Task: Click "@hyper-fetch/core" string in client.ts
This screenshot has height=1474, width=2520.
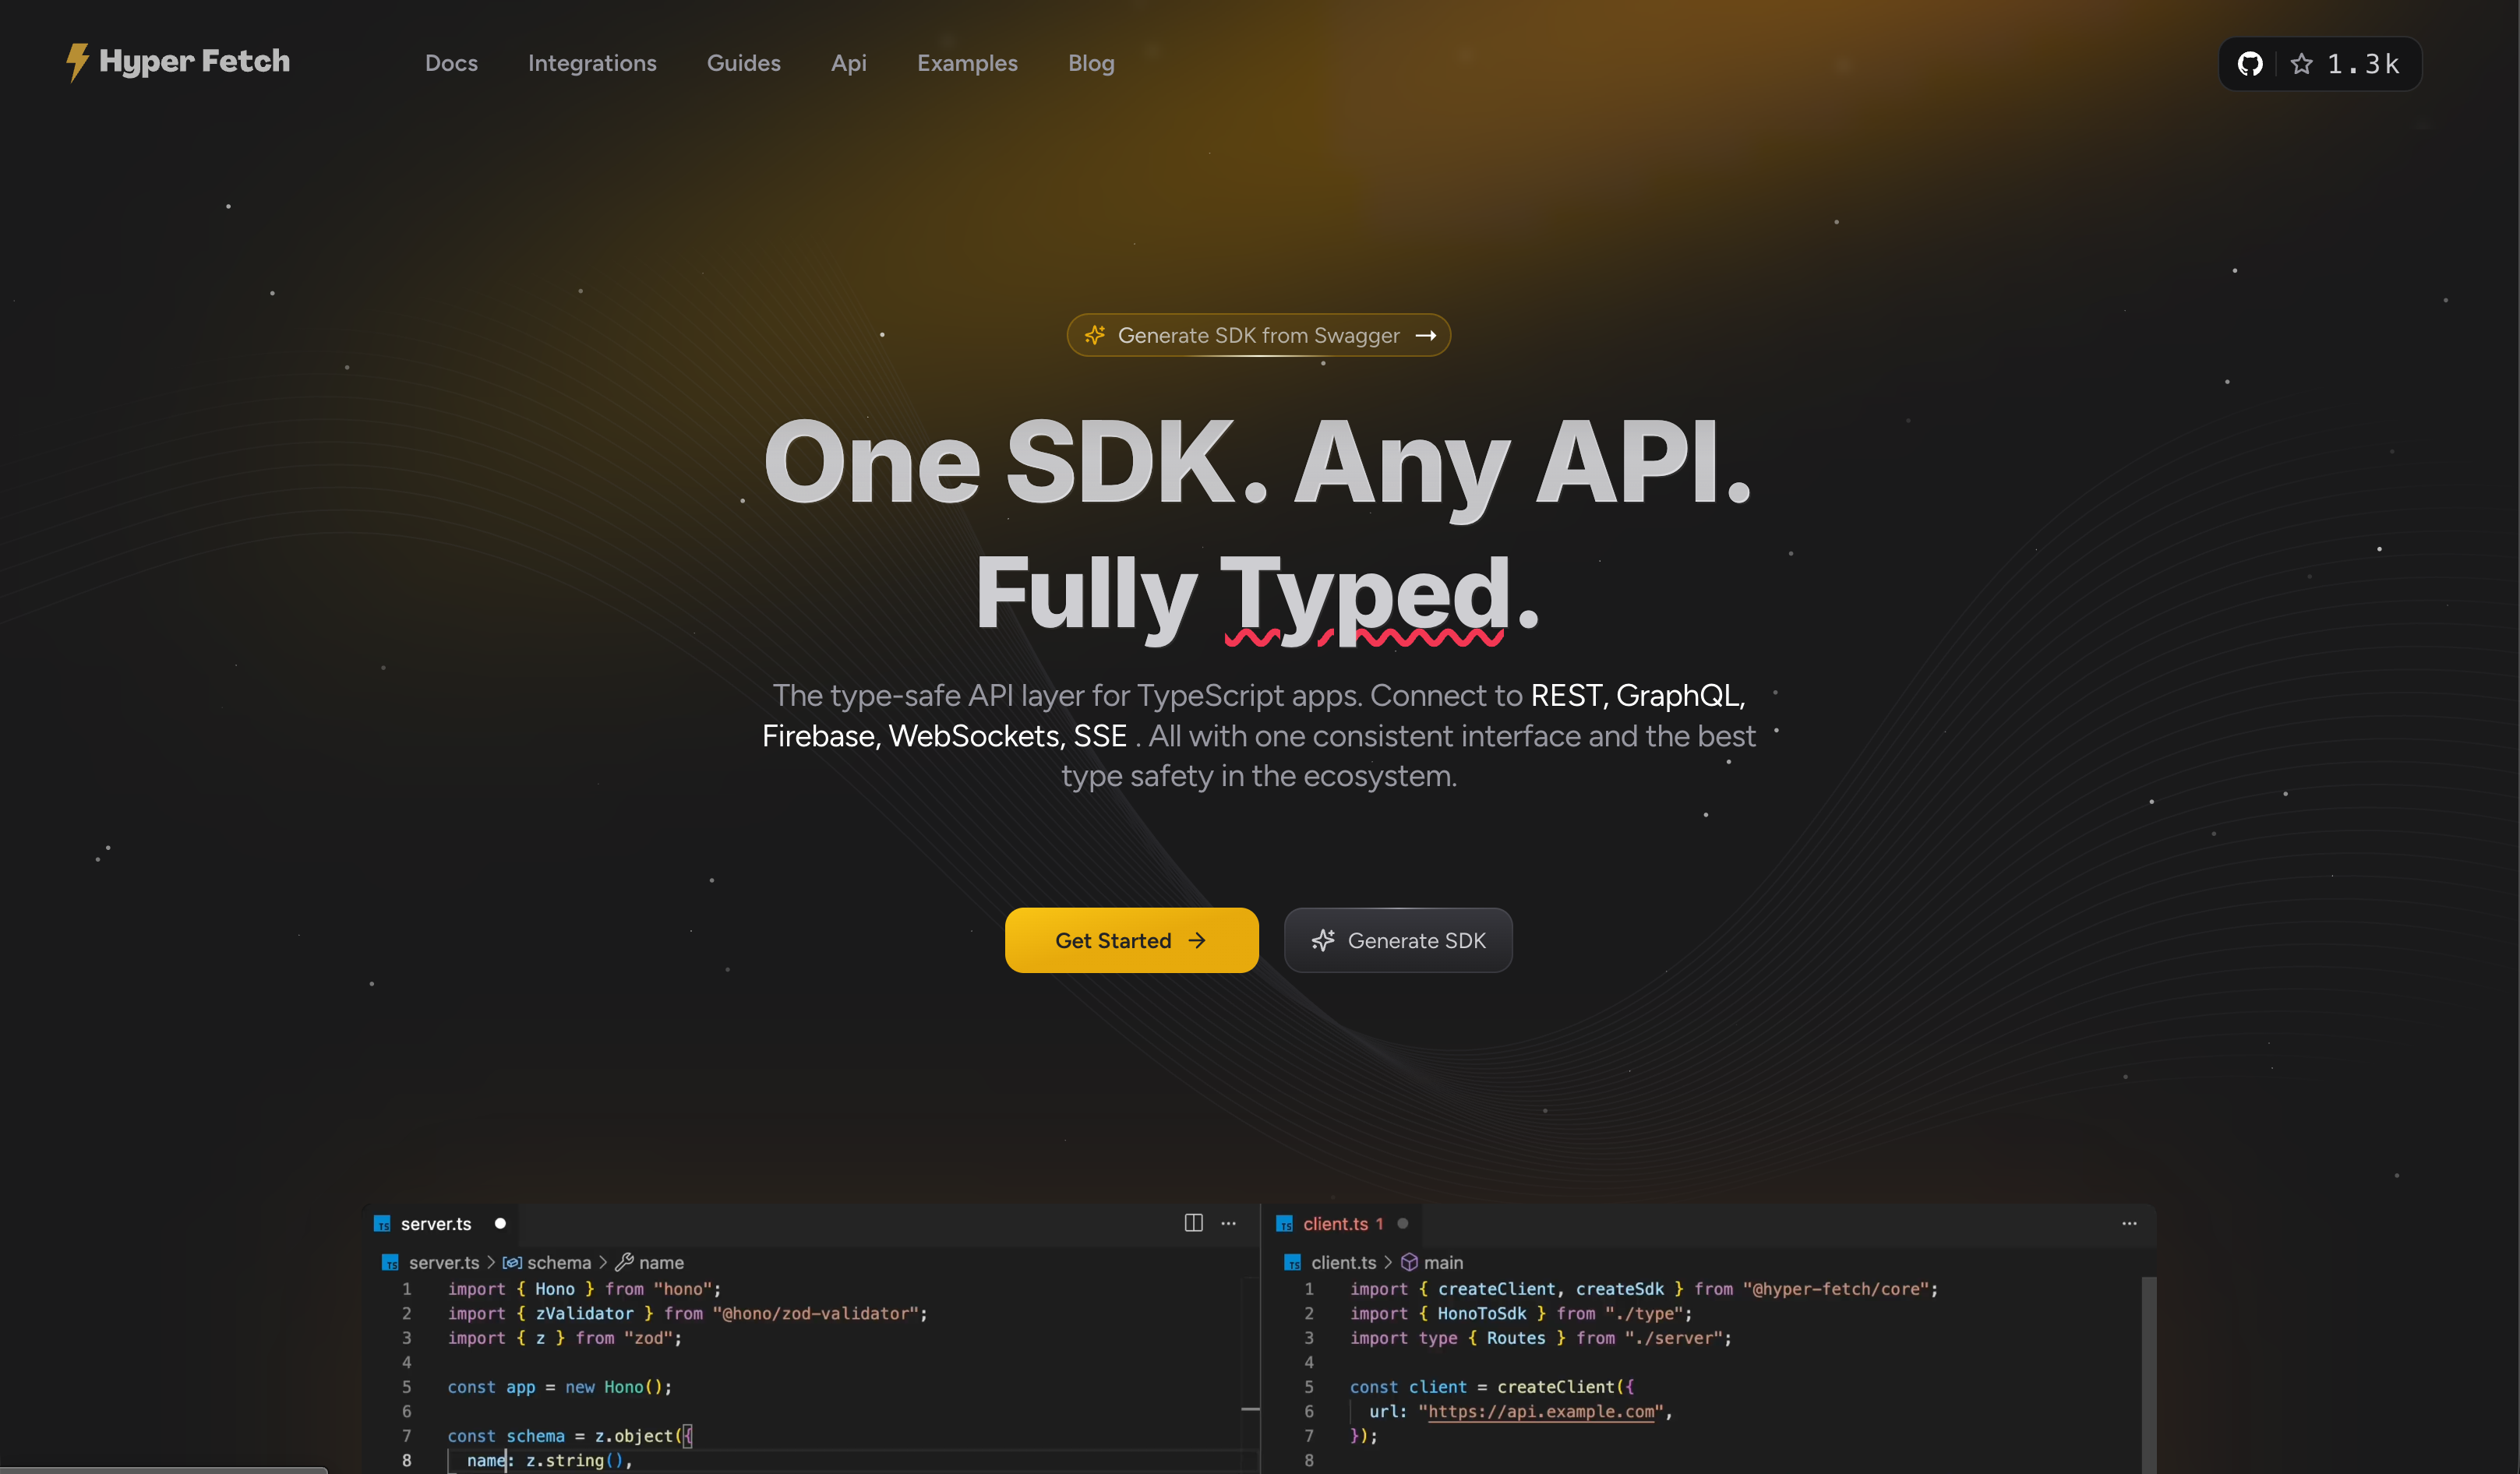Action: click(1836, 1289)
